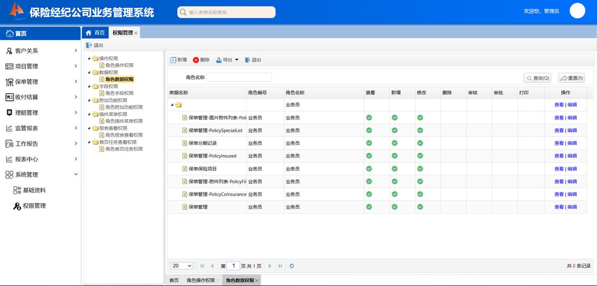Click document icon of 保单分期记录 row

(185, 143)
